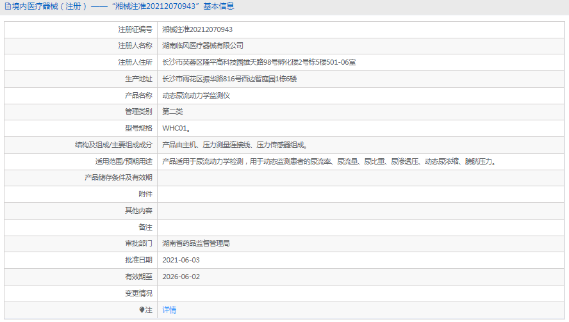Click registrant name 湖南临风医疗器械有限公司
The image size is (569, 322).
pos(203,45)
